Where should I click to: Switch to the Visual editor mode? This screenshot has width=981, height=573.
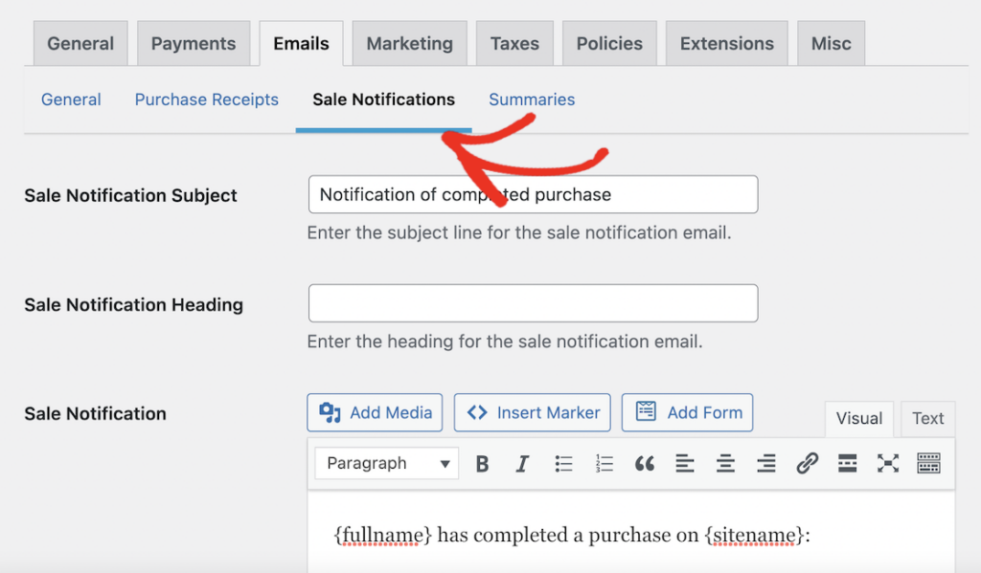(x=858, y=418)
